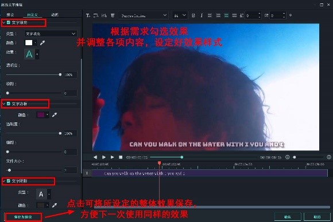Click the border opacity 100% value field
This screenshot has width=333, height=222.
pyautogui.click(x=71, y=133)
